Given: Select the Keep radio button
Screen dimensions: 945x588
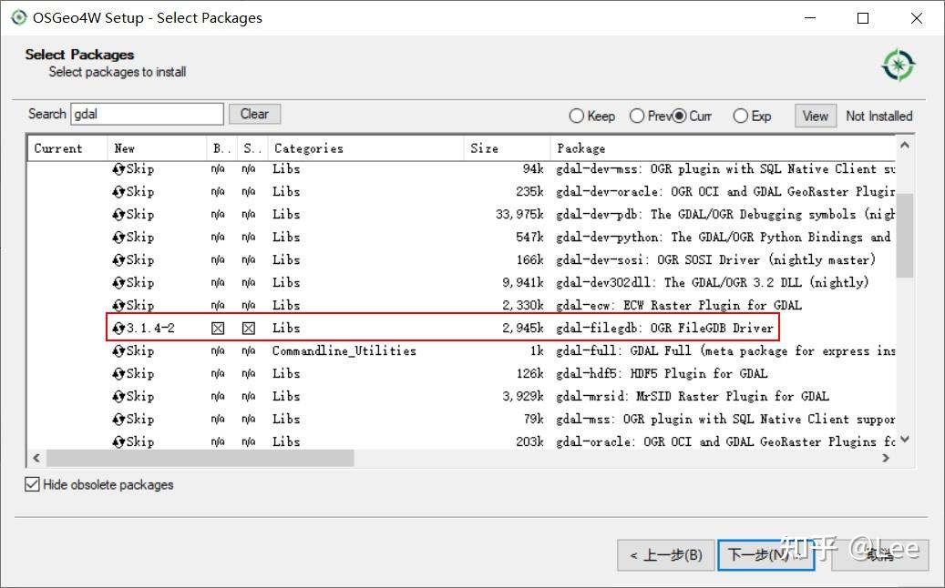Looking at the screenshot, I should 576,116.
